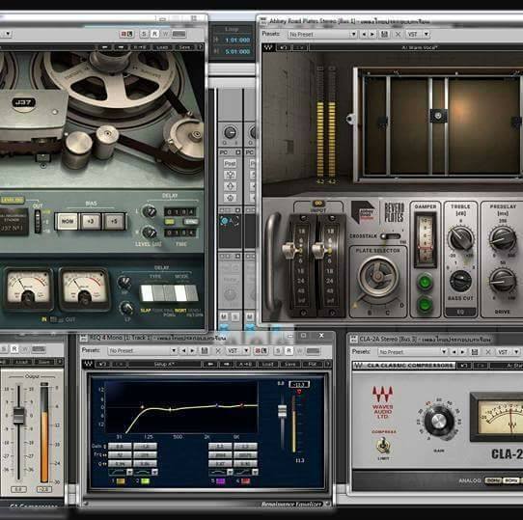
Task: Select NOM bias button on J37
Action: coord(67,221)
